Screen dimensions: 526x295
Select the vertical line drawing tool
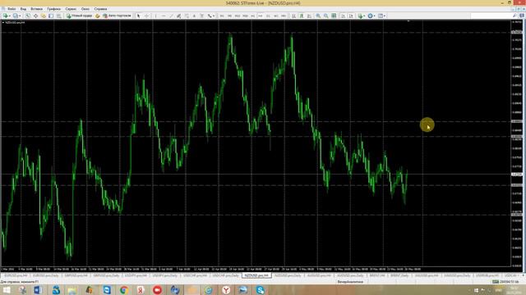click(155, 16)
